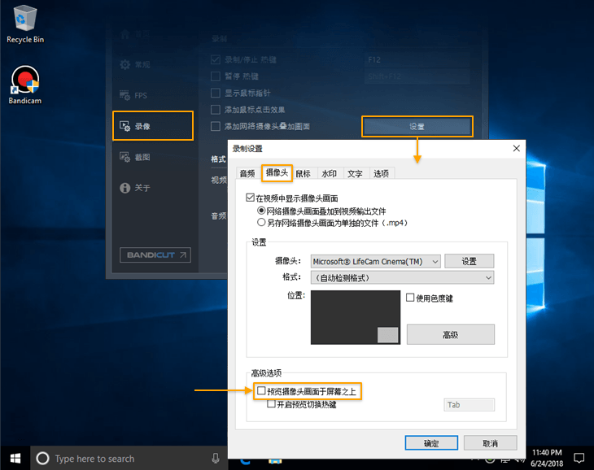Open the Recycle Bin desktop icon

(x=25, y=24)
